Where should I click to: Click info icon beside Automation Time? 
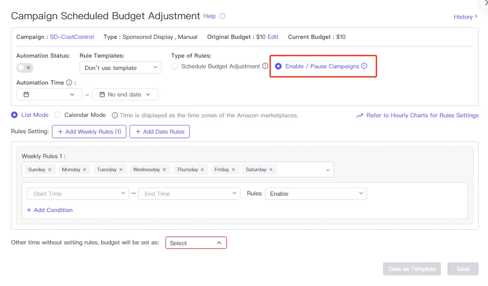coord(69,83)
